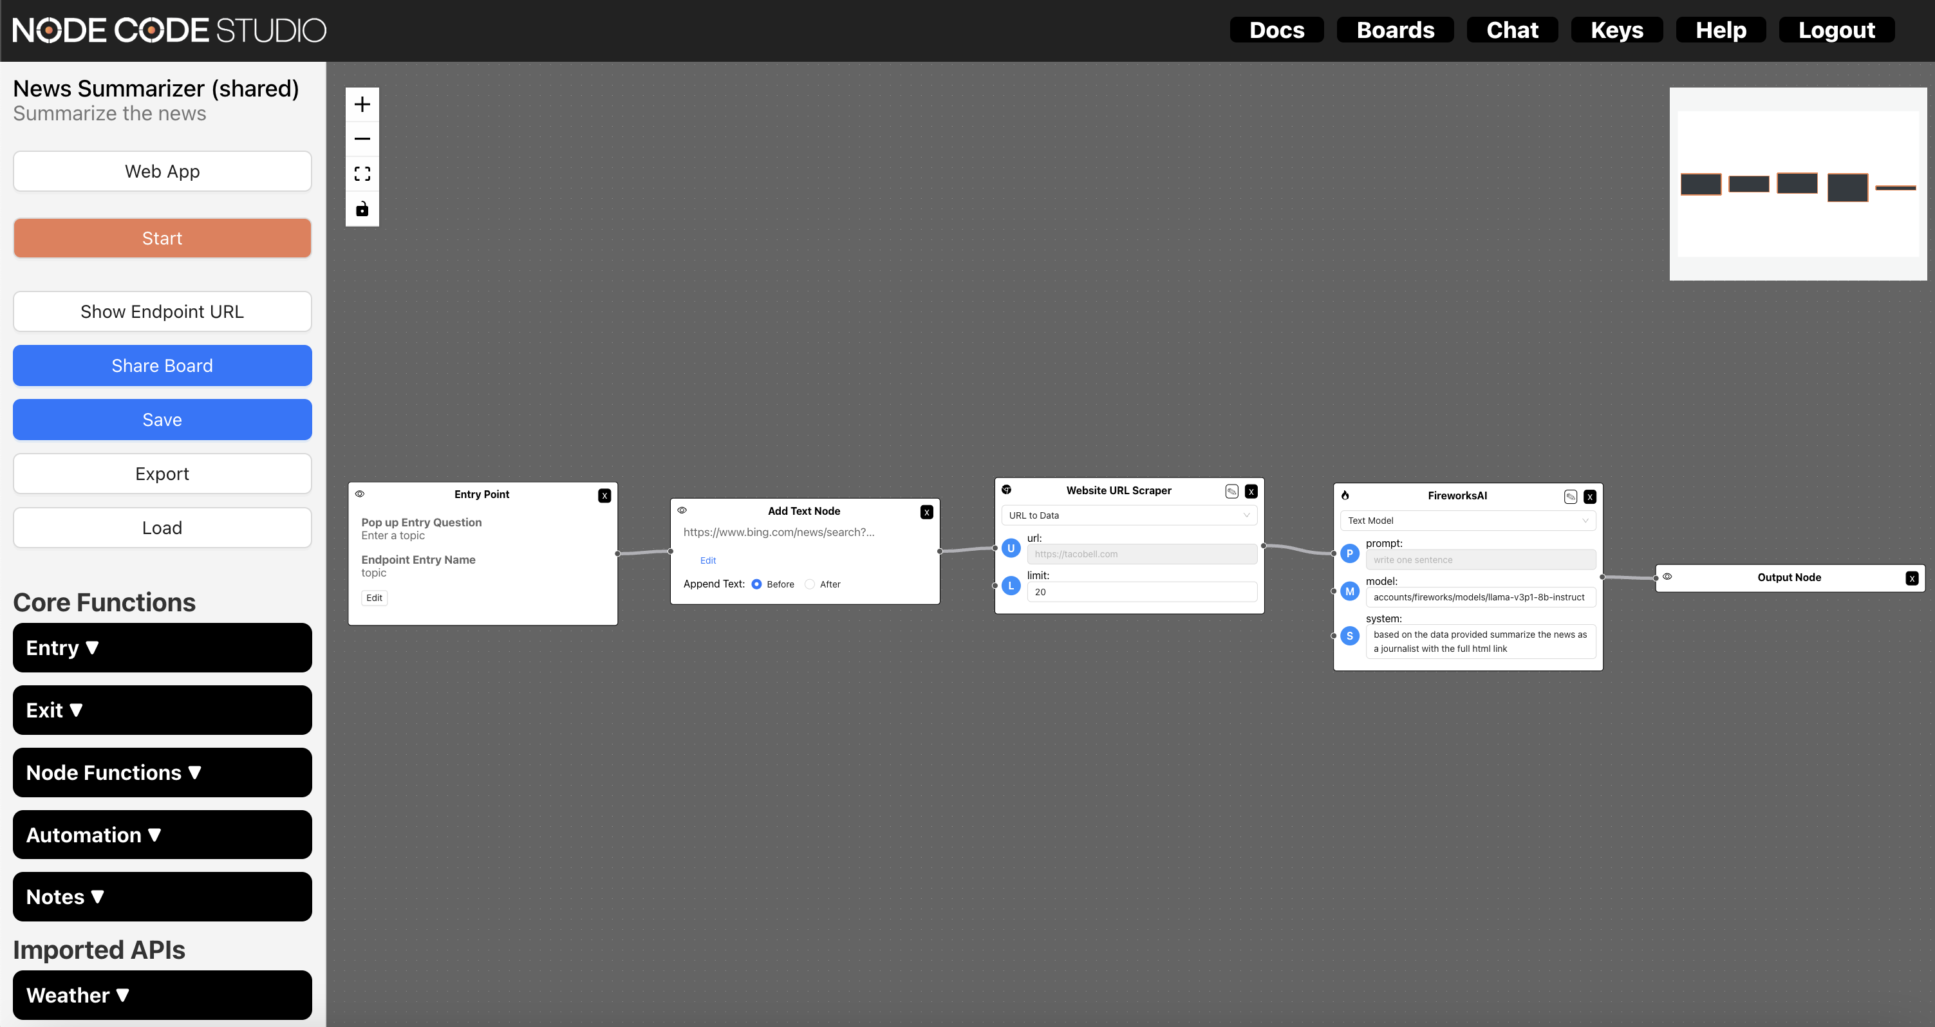Toggle Entry Point eye visibility icon
Screen dimensions: 1935x1027
click(360, 494)
